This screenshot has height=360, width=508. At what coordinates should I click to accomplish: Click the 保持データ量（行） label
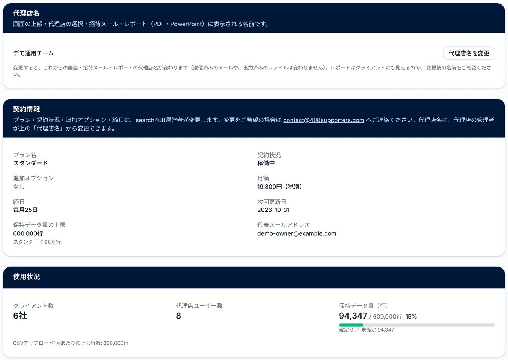tap(365, 306)
